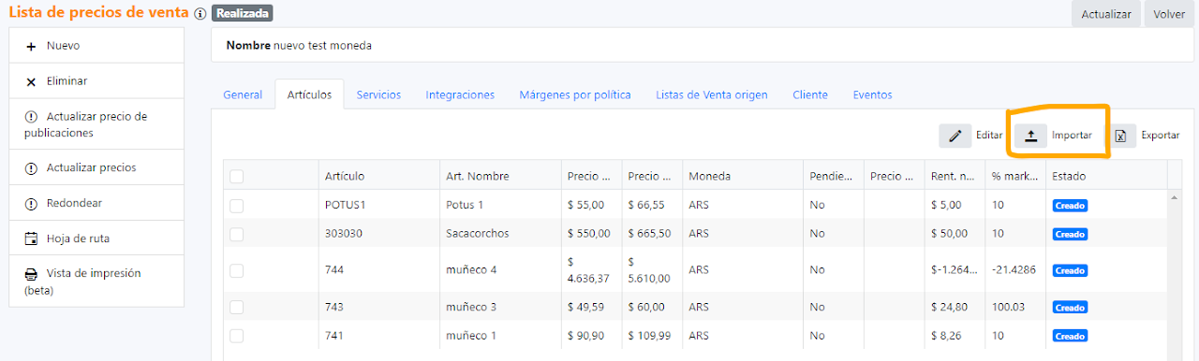Click the Volver button

click(1169, 14)
